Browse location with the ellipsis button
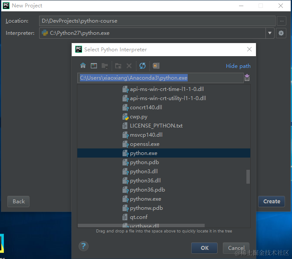 tap(282, 21)
